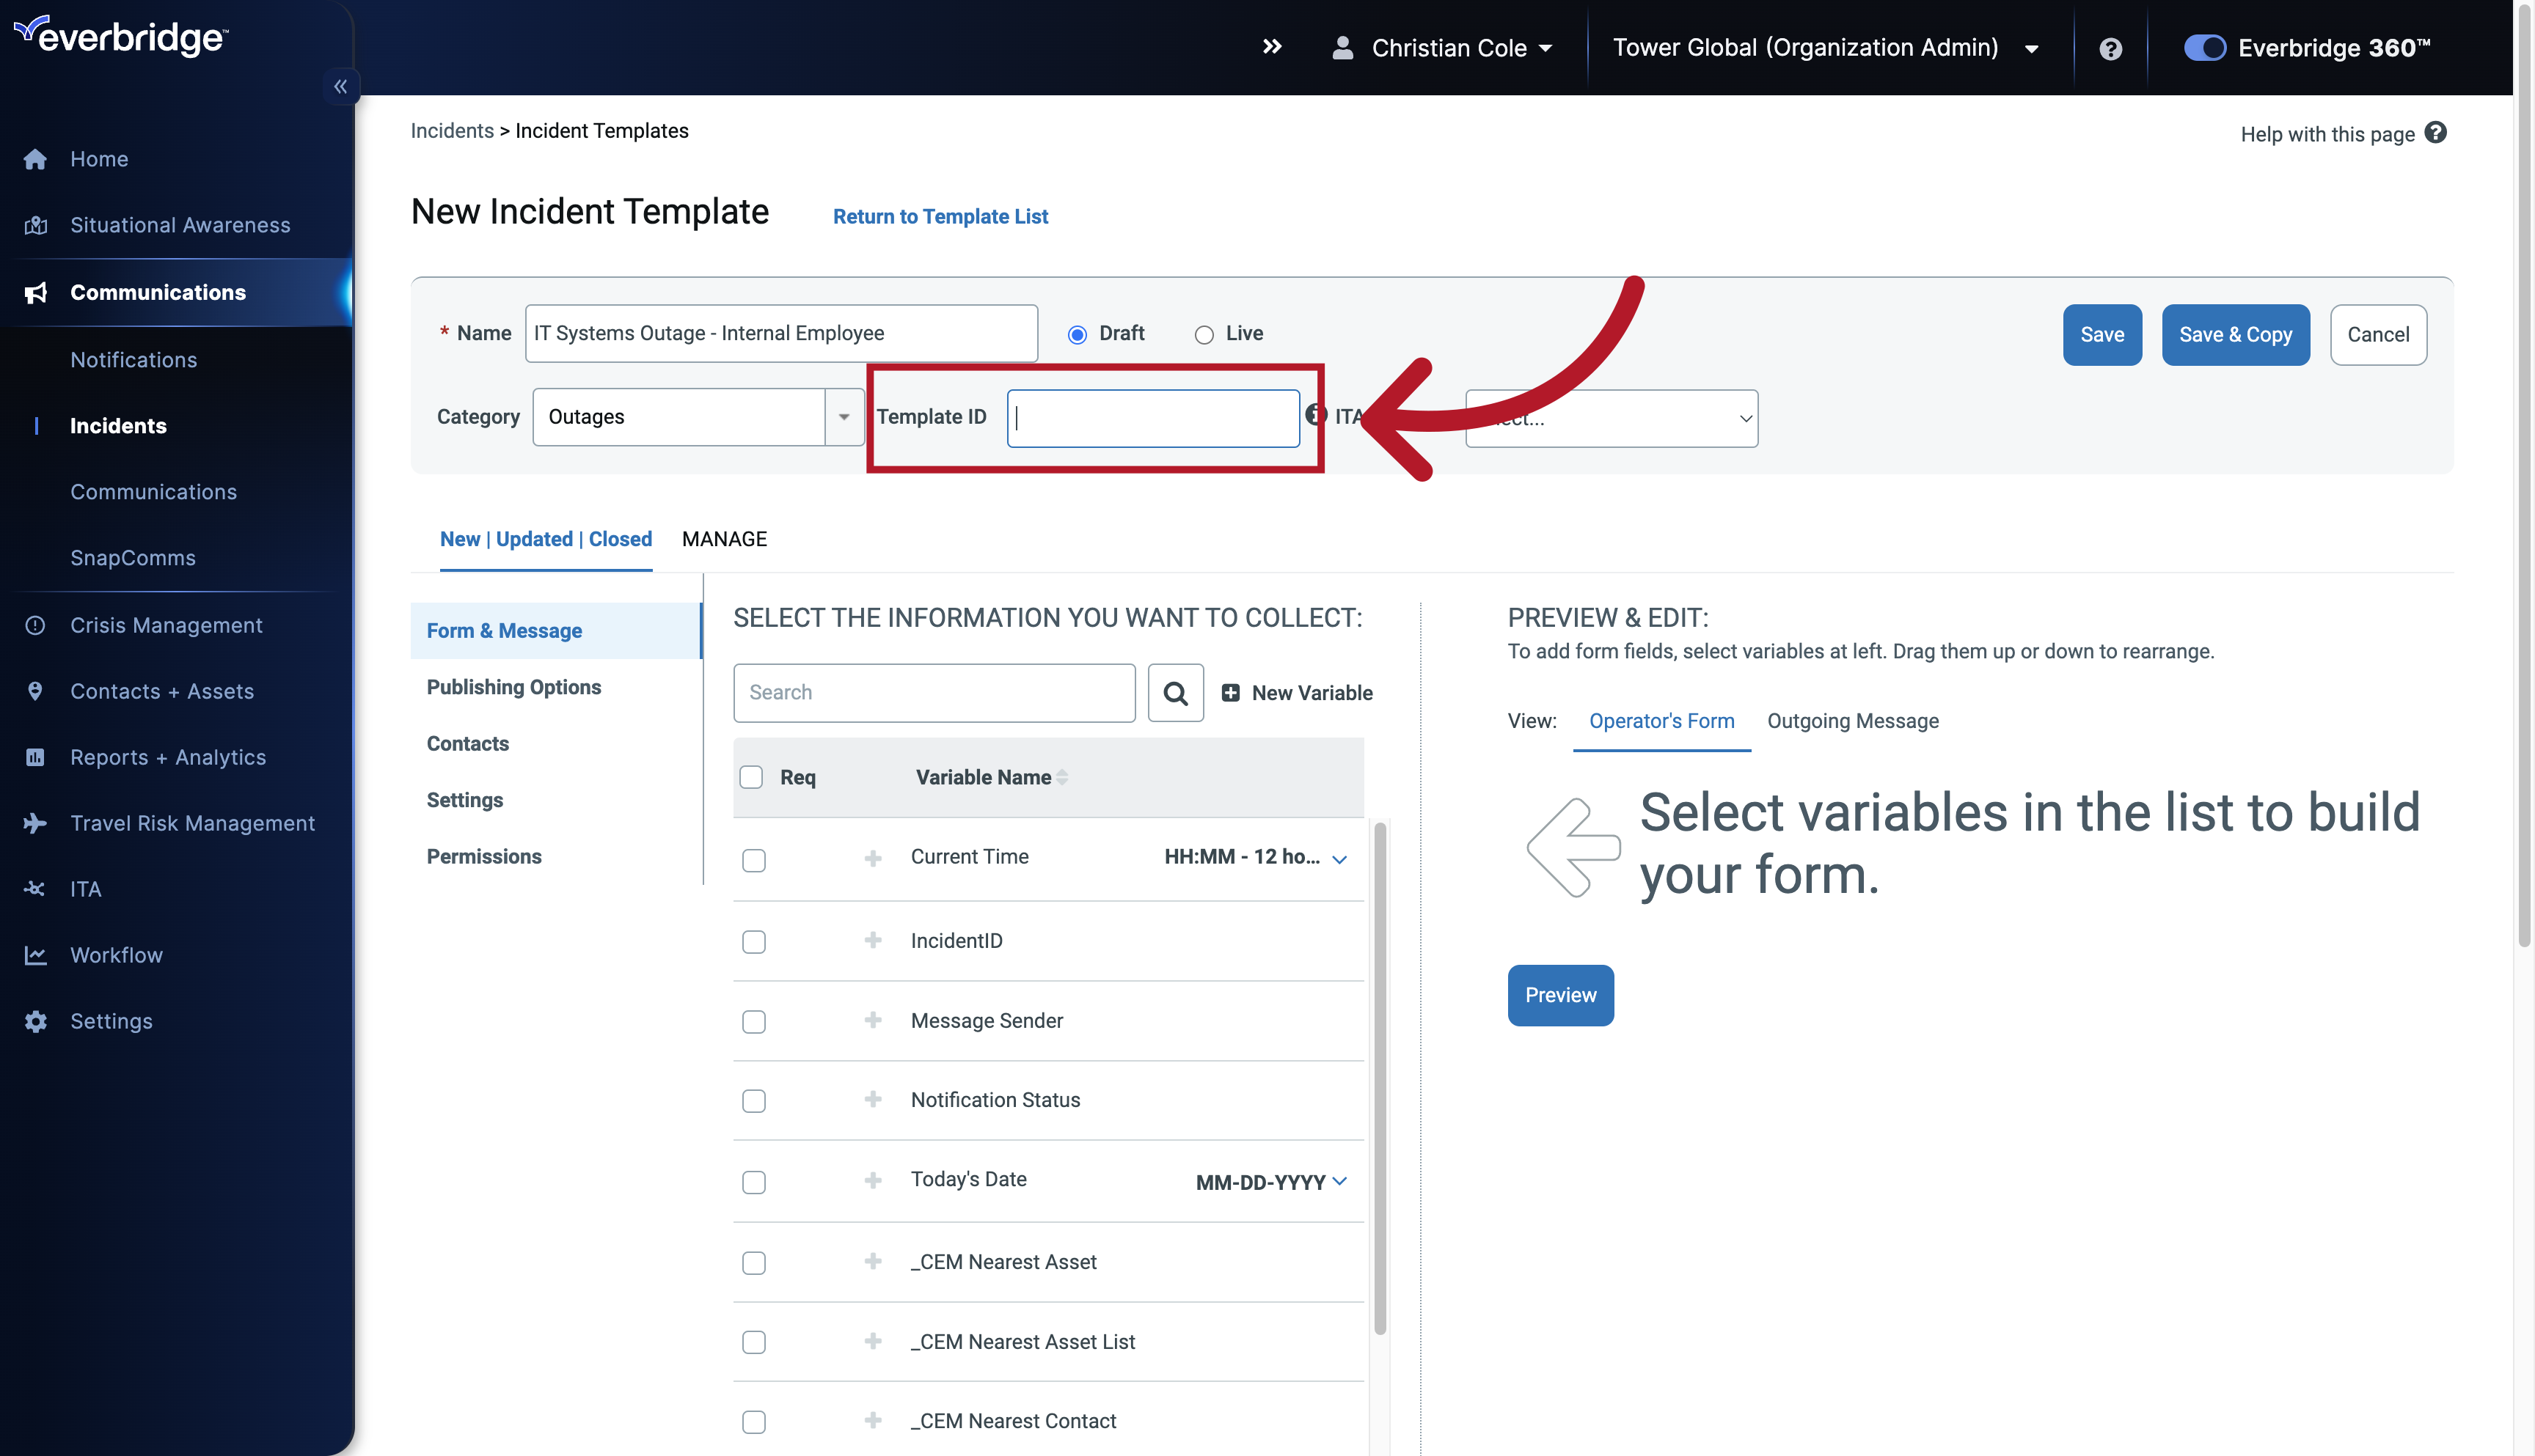This screenshot has width=2535, height=1456.
Task: Open the MANAGE tab
Action: [x=723, y=539]
